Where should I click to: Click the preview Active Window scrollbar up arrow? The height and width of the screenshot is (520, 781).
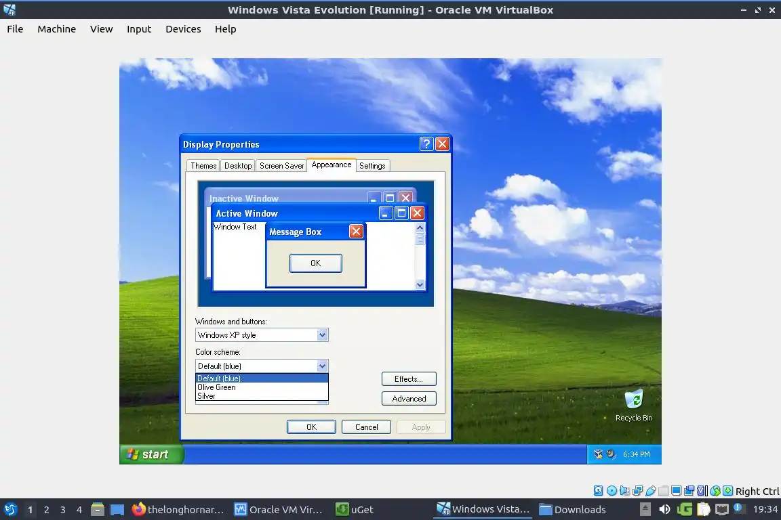click(420, 227)
